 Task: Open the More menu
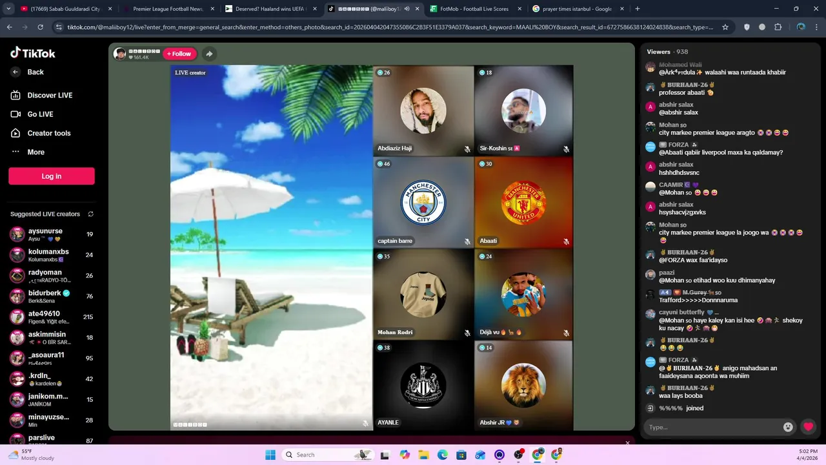(28, 152)
